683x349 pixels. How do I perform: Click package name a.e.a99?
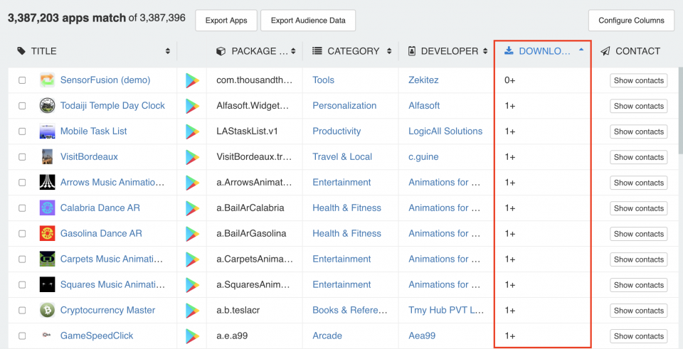[231, 336]
